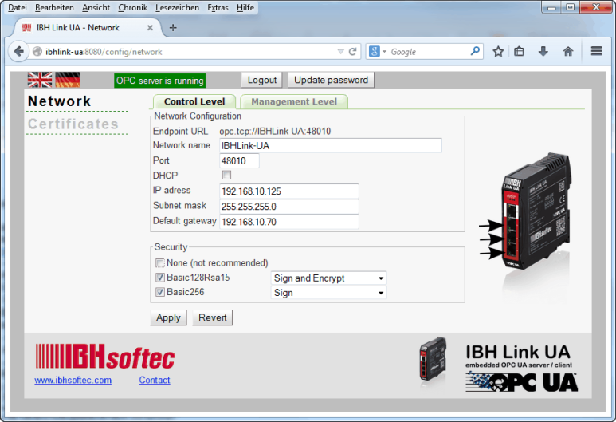The height and width of the screenshot is (422, 616).
Task: Open the Extras menu
Action: (218, 7)
